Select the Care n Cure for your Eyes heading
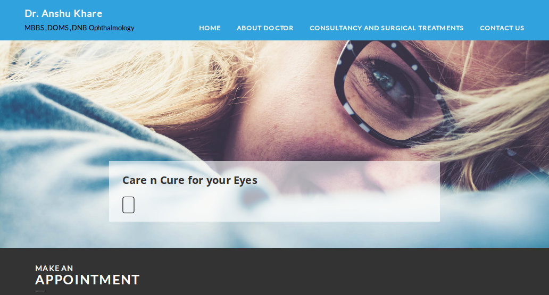The height and width of the screenshot is (295, 549). point(190,180)
